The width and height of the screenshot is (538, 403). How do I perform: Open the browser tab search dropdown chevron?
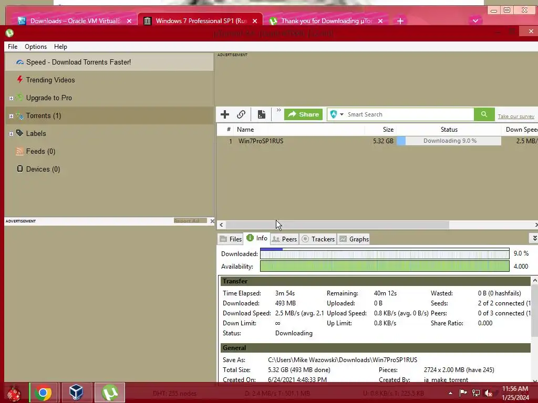(x=475, y=21)
